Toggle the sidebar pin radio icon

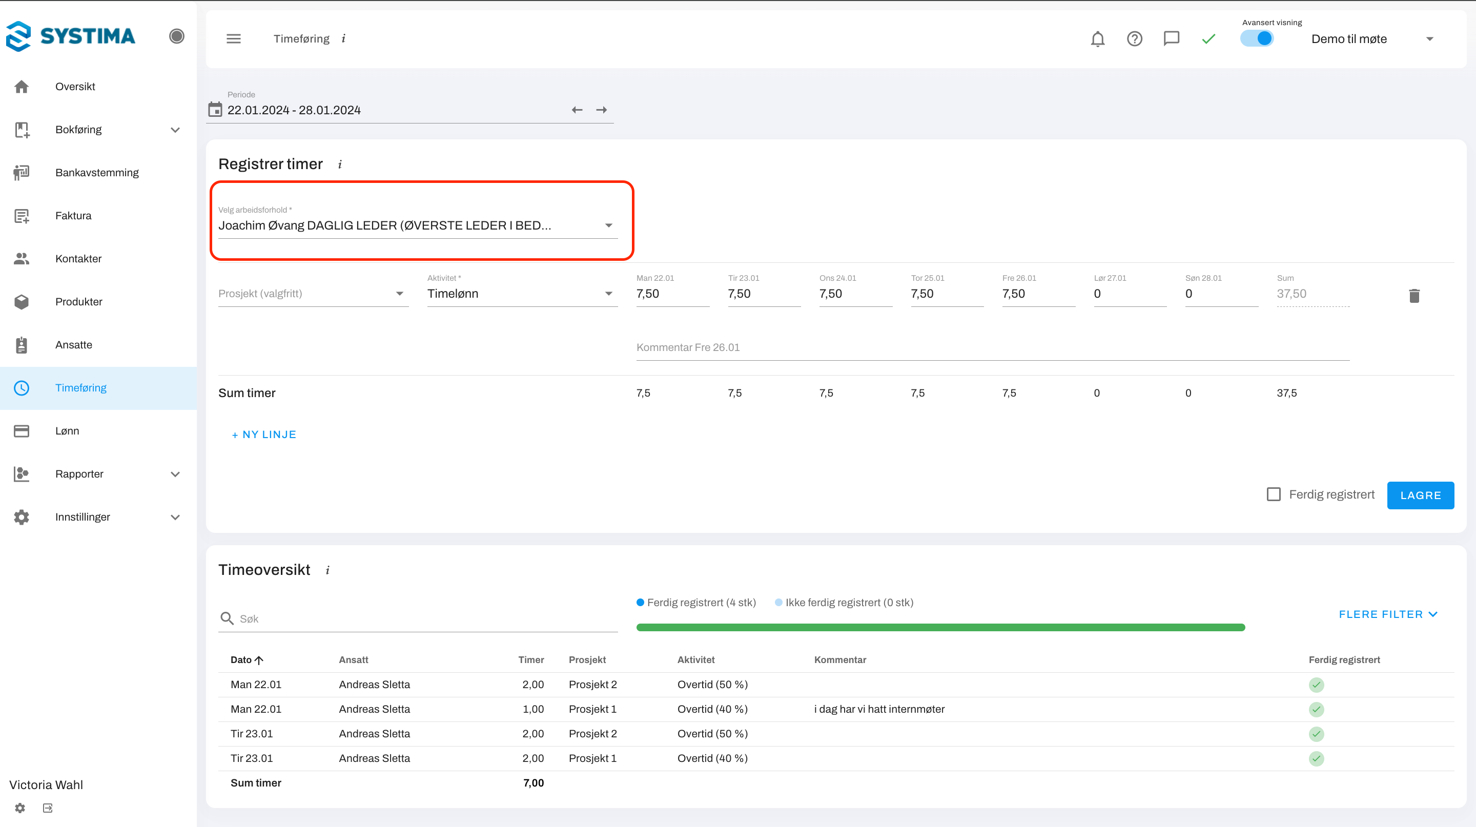pos(176,36)
